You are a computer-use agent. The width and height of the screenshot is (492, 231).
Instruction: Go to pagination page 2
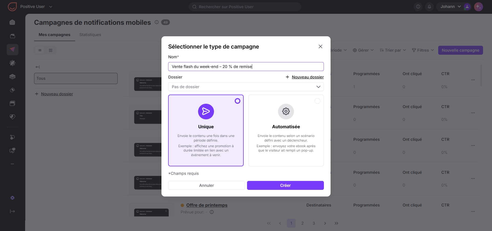click(x=302, y=223)
